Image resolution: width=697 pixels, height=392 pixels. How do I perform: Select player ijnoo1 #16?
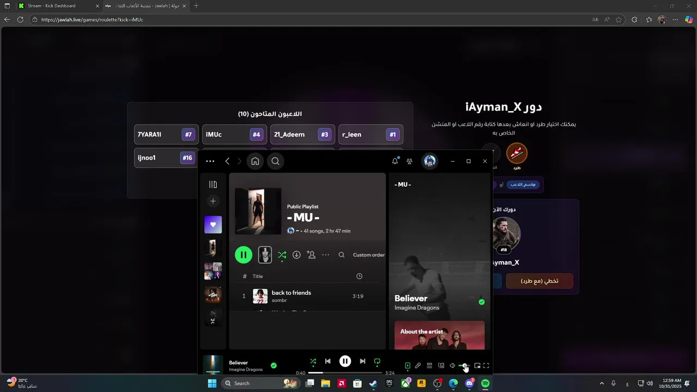pos(167,158)
